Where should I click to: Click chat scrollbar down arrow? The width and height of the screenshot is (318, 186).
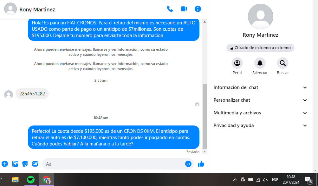[x=204, y=151]
